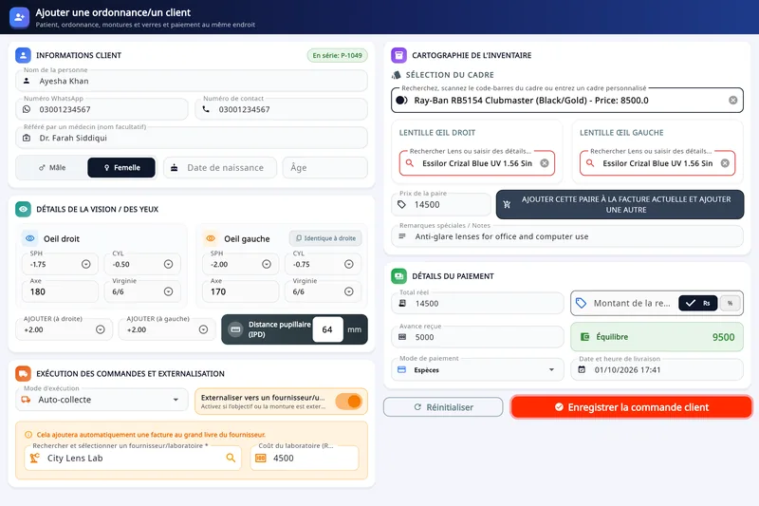This screenshot has width=759, height=506.
Task: Click the lab cost money icon
Action: click(x=261, y=459)
